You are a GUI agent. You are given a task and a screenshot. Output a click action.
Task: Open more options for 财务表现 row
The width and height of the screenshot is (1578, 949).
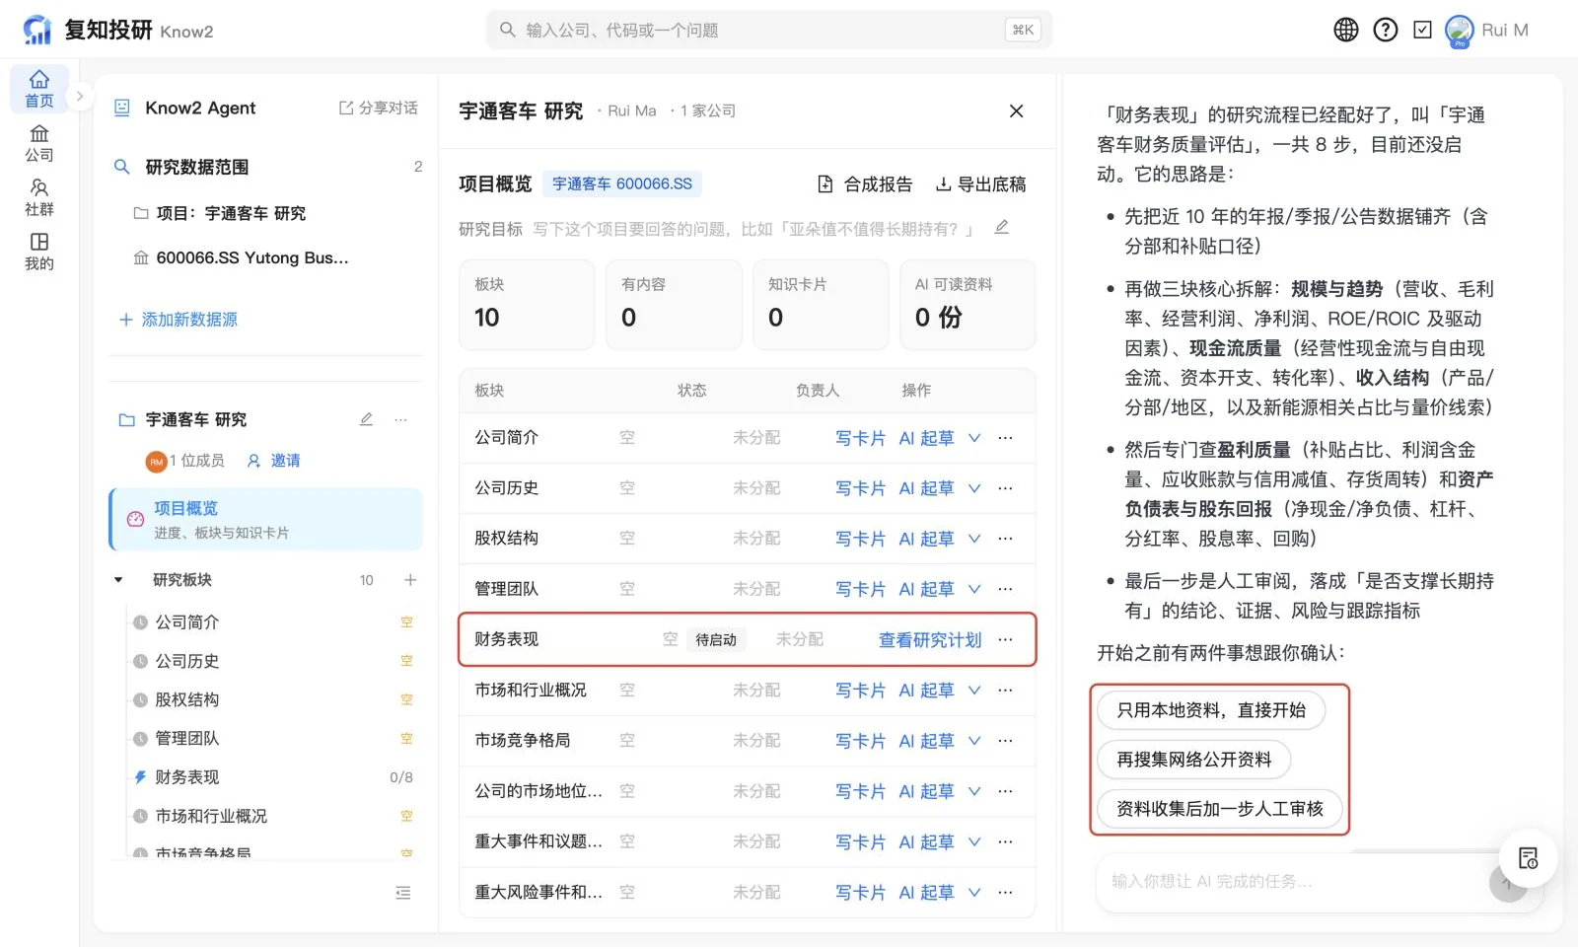coord(1005,639)
